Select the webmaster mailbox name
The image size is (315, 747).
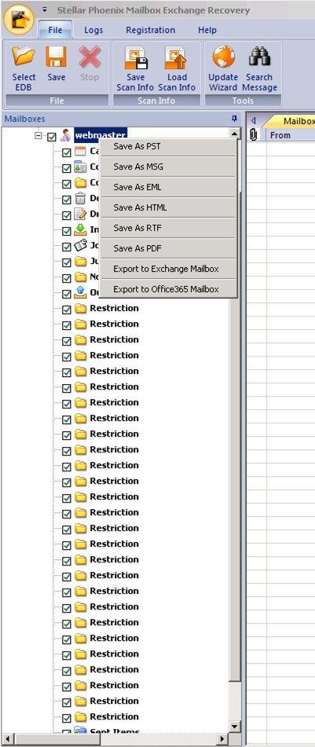tap(100, 136)
